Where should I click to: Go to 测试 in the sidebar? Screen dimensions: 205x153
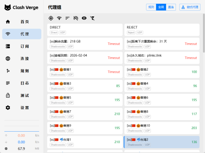tap(22, 95)
